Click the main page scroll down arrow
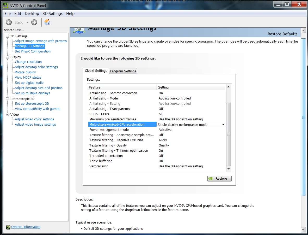This screenshot has height=235, width=308. 303,229
